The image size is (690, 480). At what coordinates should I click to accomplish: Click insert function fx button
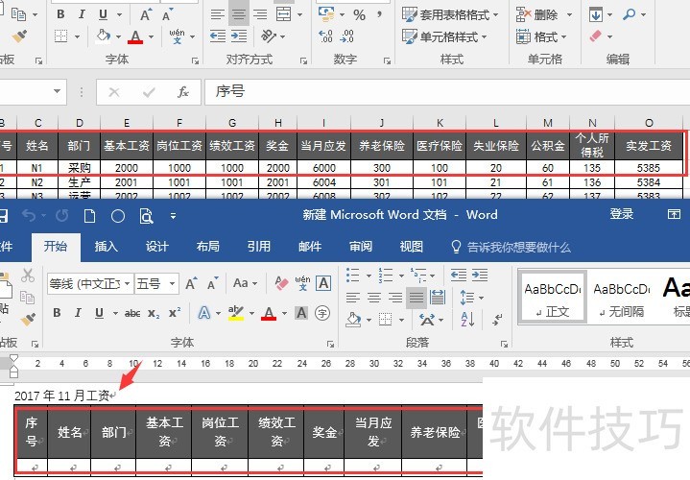[183, 92]
